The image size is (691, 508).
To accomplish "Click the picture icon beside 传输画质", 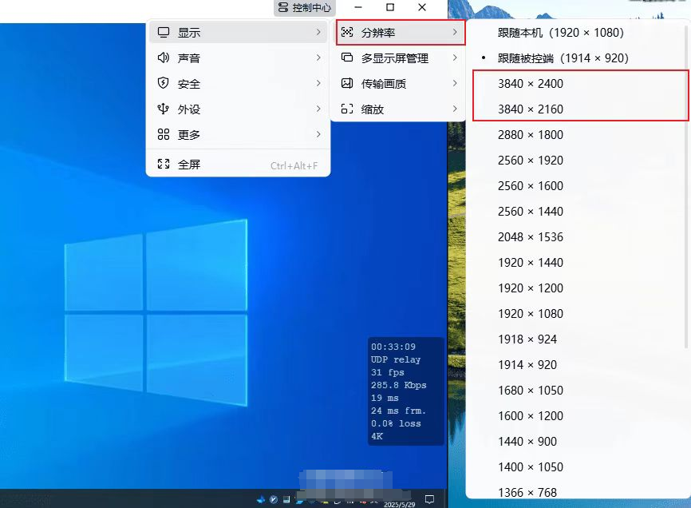I will 346,84.
